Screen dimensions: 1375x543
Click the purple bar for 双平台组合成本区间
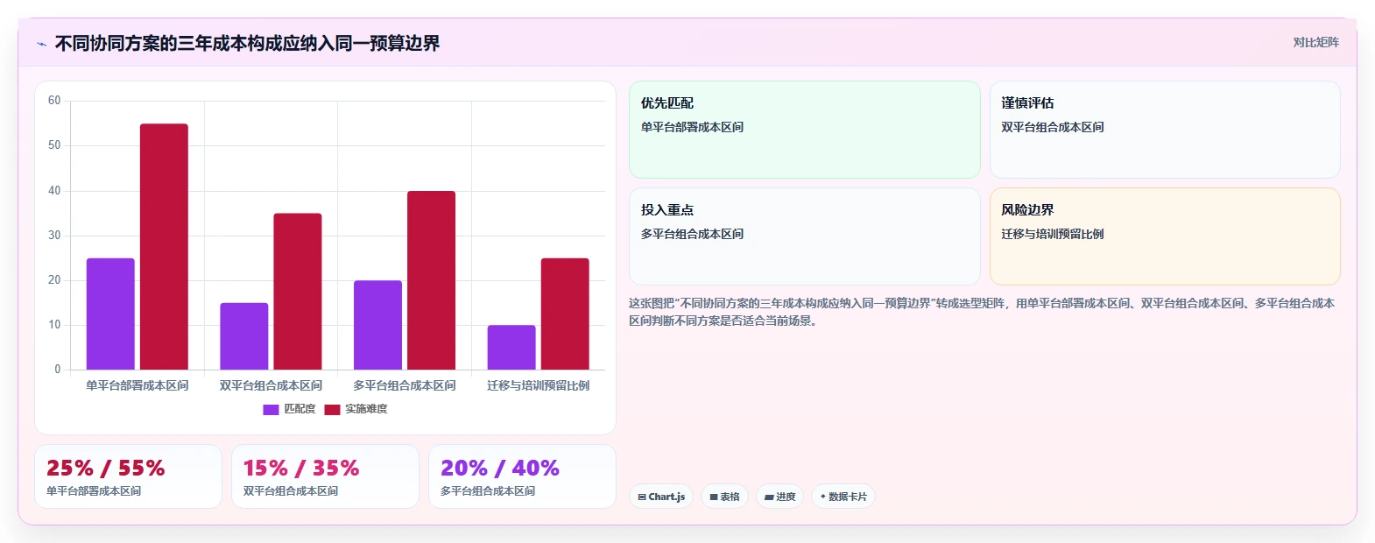(x=244, y=336)
